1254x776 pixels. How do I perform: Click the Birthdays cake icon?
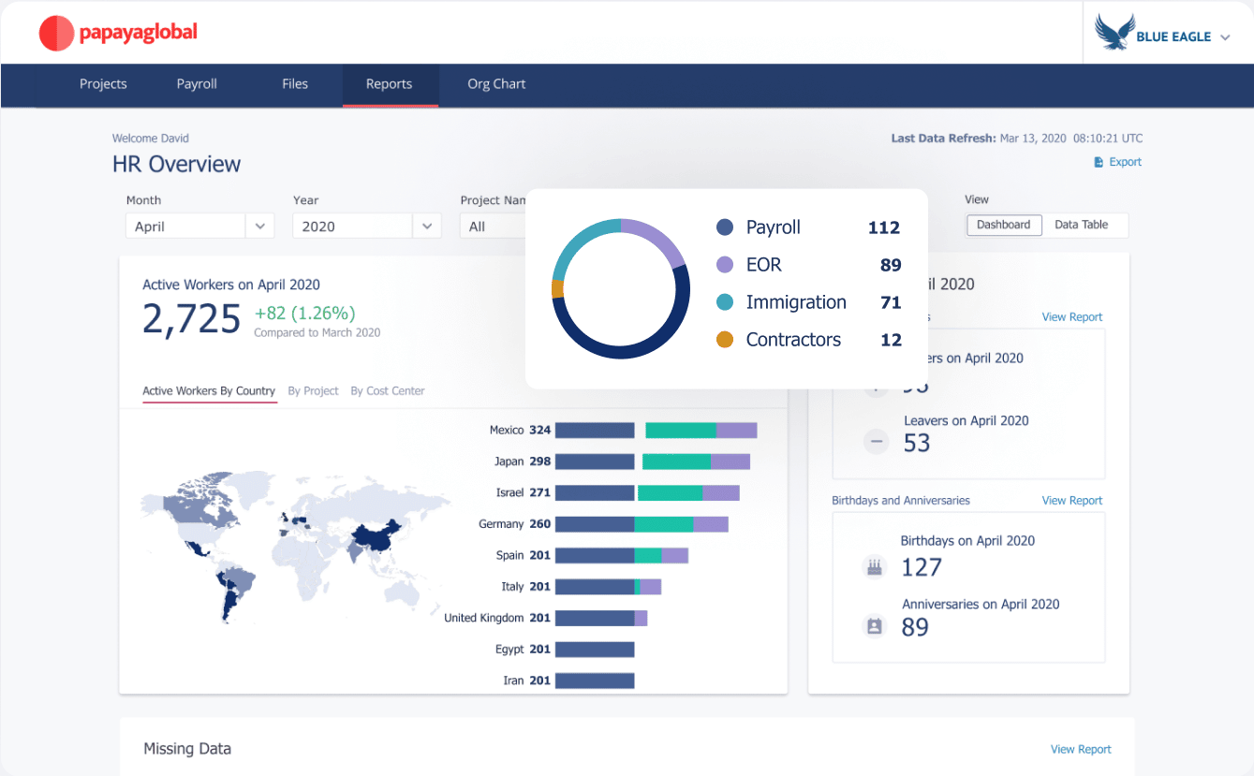point(875,567)
